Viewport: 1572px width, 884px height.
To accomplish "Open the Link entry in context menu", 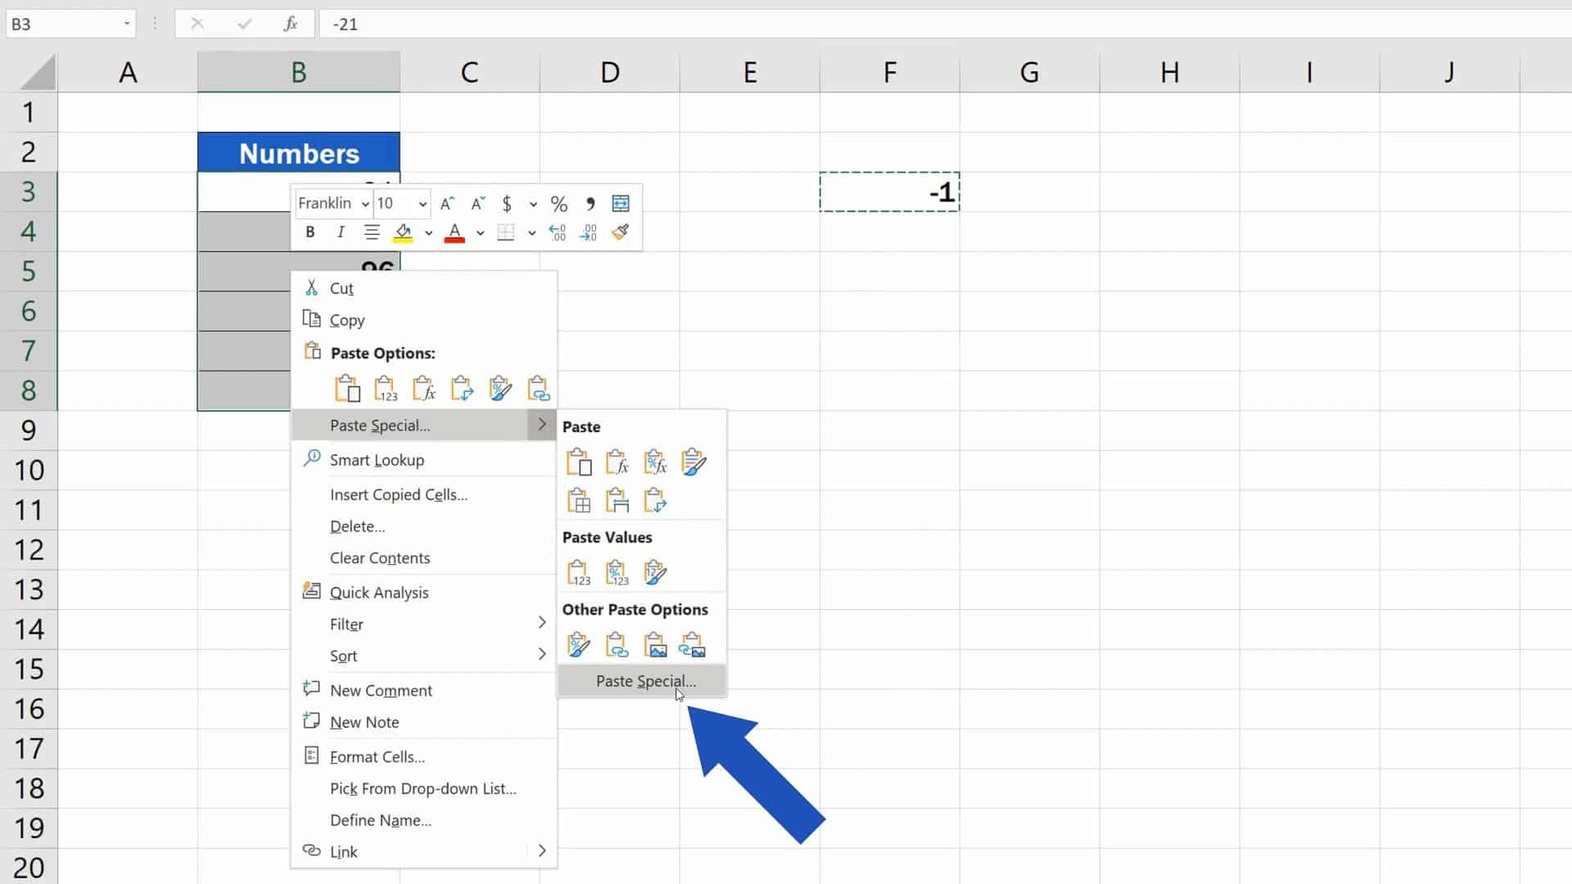I will click(x=424, y=852).
